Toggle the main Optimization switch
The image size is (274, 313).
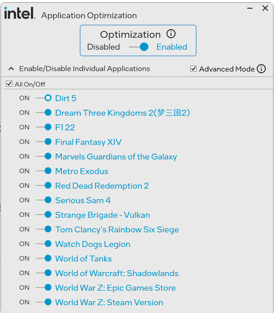pyautogui.click(x=139, y=47)
